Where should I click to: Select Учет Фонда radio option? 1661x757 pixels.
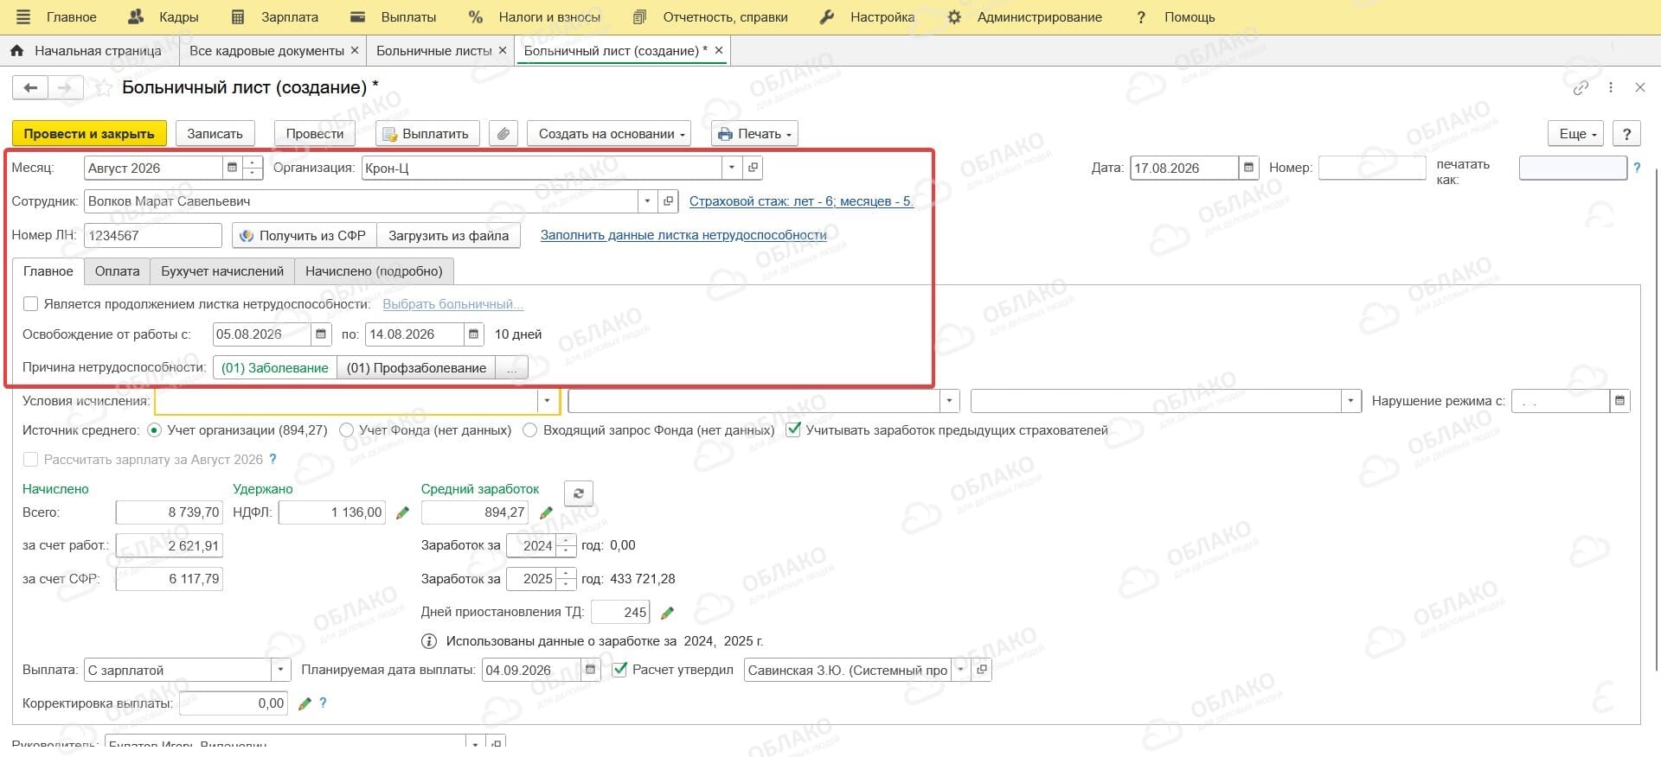pos(347,430)
